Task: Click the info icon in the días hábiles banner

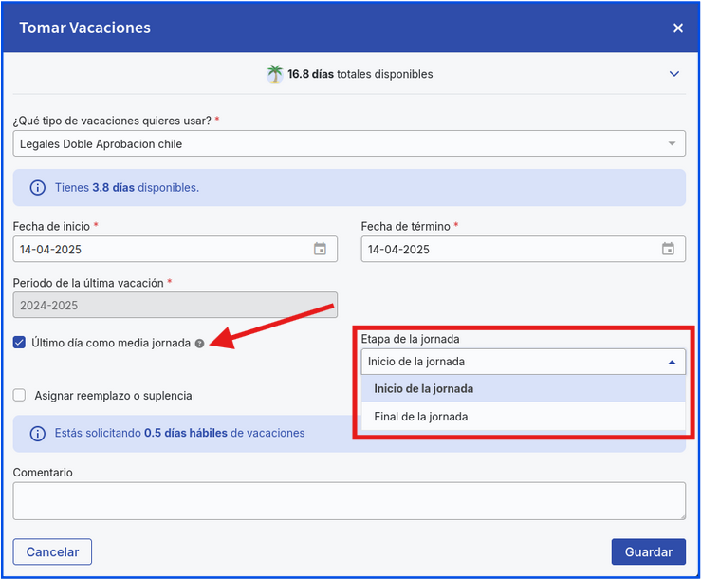Action: 38,433
